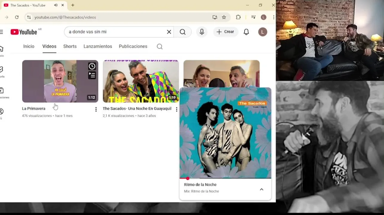This screenshot has width=384, height=215.
Task: Open Shorts in left sidebar
Action: point(1,72)
